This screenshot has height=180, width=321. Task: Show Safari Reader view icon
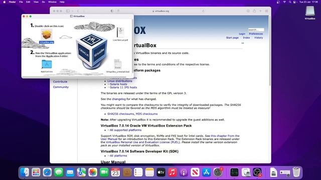[118, 11]
